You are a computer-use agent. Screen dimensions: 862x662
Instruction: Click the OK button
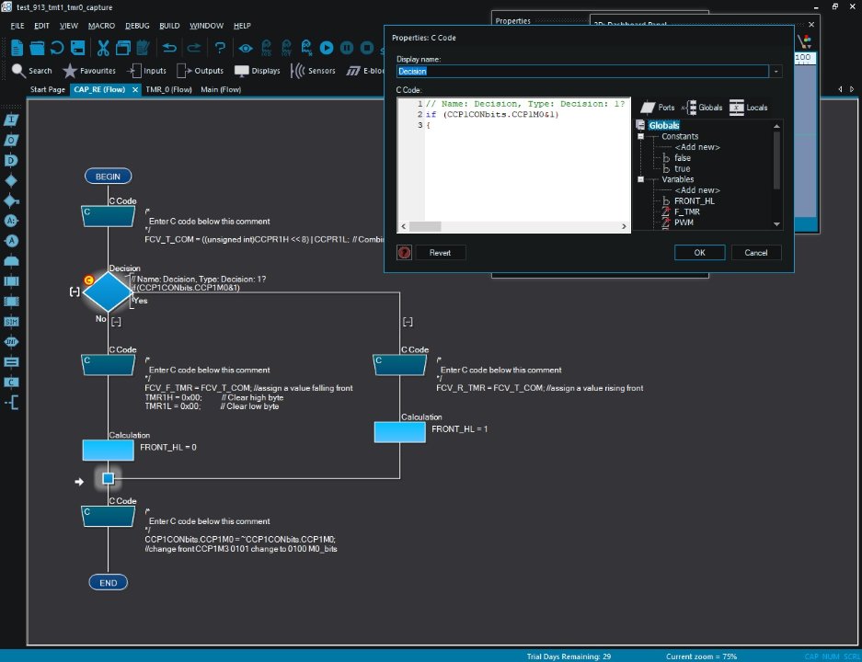(x=699, y=253)
